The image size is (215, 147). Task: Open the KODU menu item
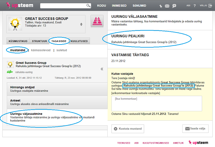point(101,6)
